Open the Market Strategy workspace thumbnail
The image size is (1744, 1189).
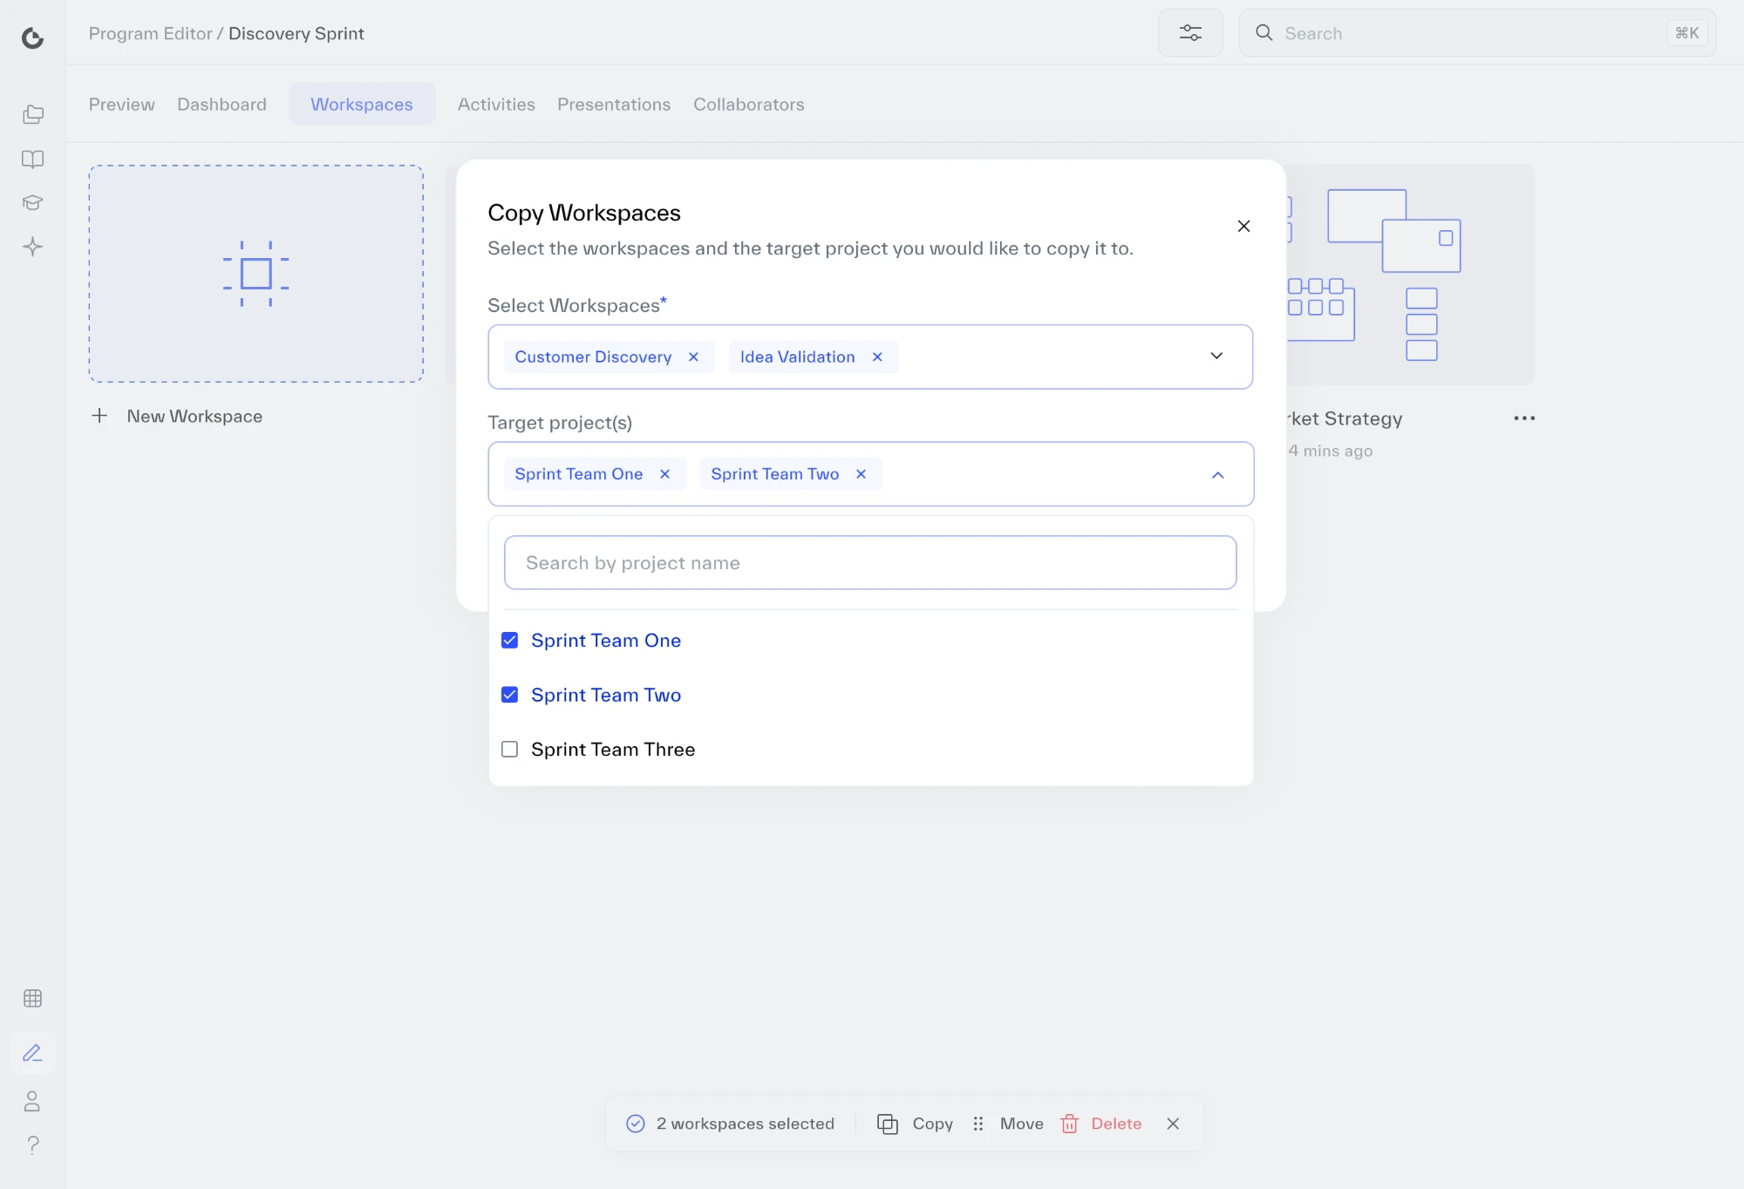pyautogui.click(x=1411, y=275)
